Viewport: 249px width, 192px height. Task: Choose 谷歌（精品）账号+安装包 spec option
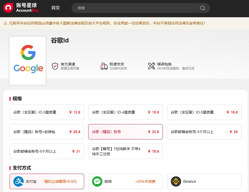[47, 132]
